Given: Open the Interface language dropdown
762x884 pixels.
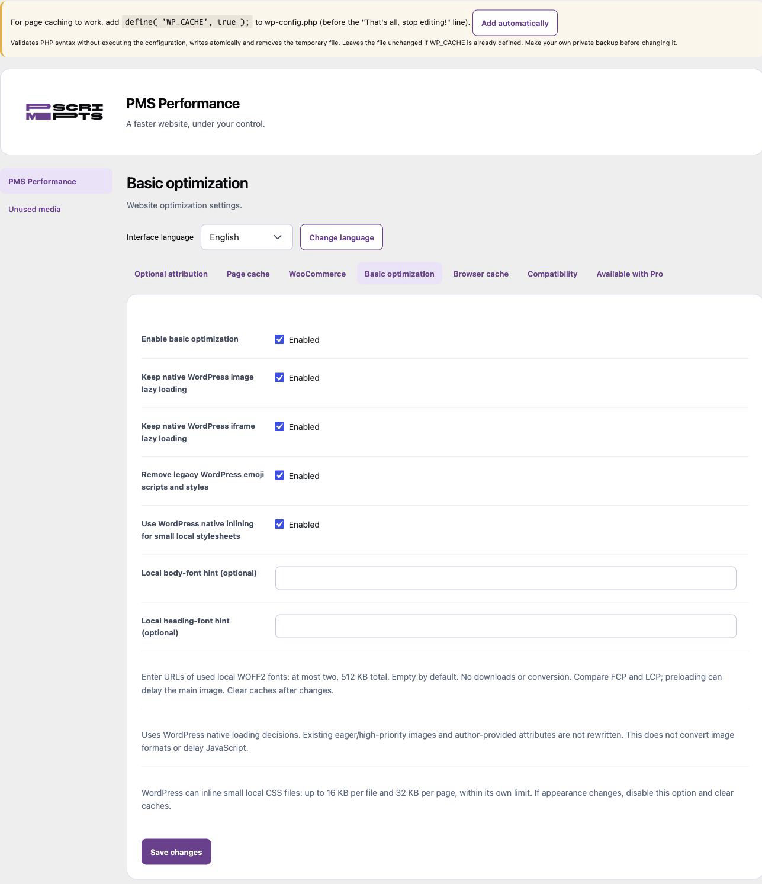Looking at the screenshot, I should click(247, 237).
